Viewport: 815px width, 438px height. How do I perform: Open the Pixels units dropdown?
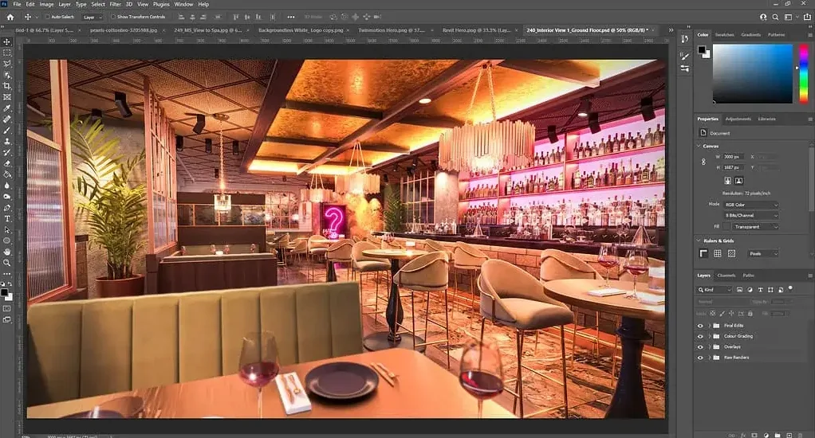763,253
